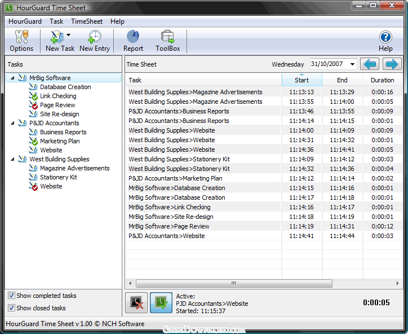Image resolution: width=408 pixels, height=334 pixels.
Task: Select the MrBig Software>Page Review entry
Action: tap(264, 226)
